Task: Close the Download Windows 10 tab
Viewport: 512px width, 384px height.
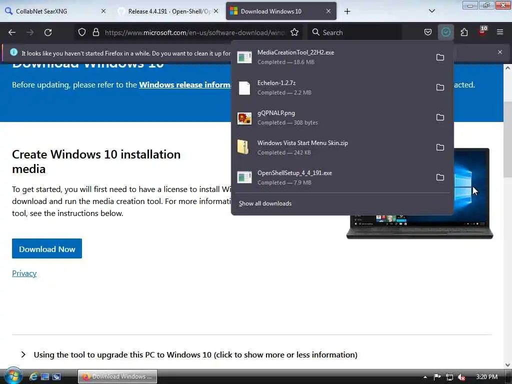Action: coord(328,11)
